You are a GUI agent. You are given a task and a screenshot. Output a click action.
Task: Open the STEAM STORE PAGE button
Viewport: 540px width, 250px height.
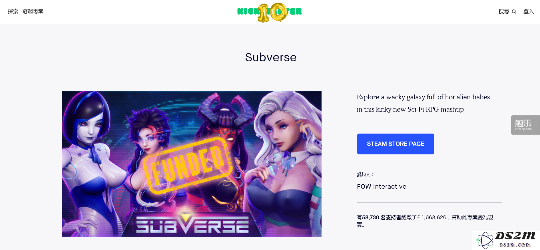click(396, 144)
